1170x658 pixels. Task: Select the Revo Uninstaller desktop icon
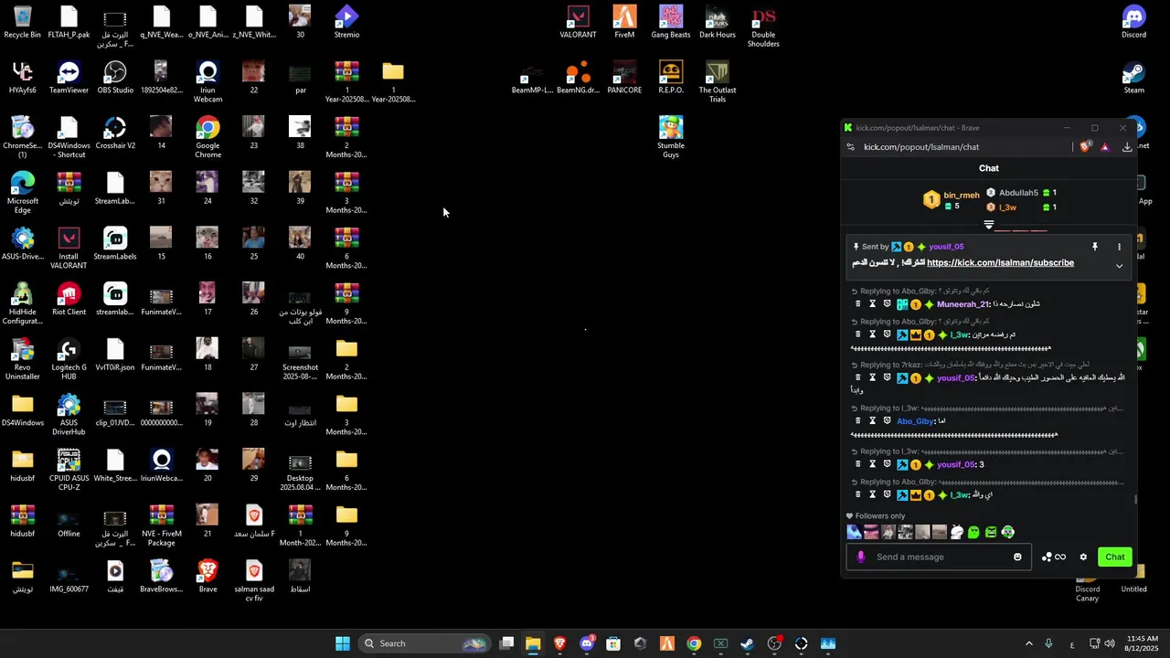pos(23,359)
